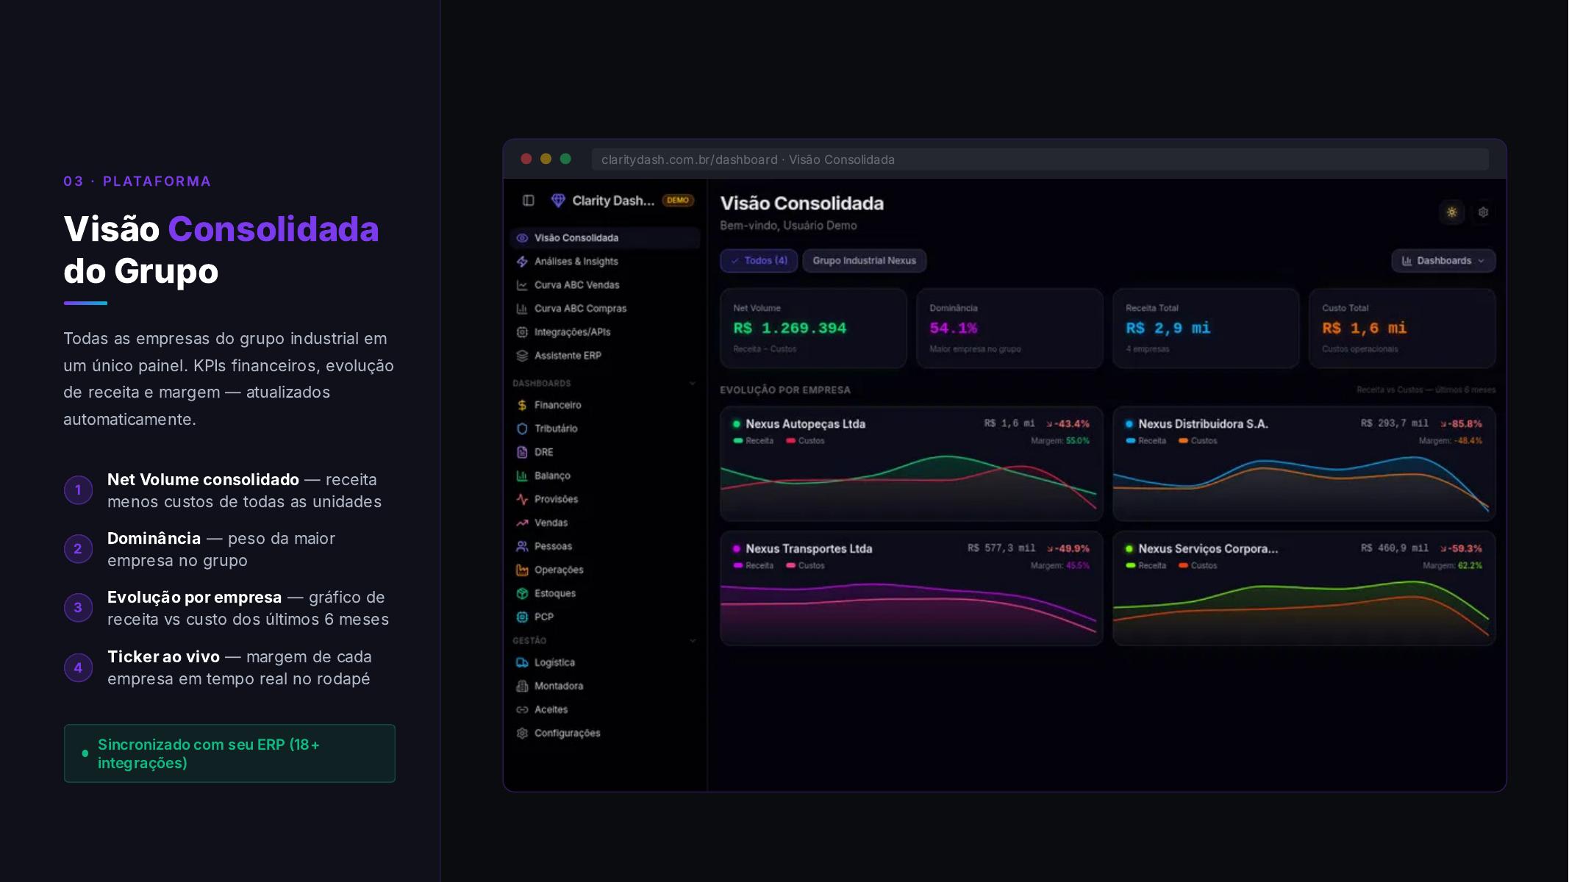Open settings gear in dashboard header
Viewport: 1569px width, 882px height.
pyautogui.click(x=1483, y=212)
